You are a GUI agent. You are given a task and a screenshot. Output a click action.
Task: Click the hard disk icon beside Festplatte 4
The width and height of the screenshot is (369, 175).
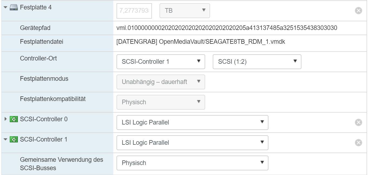coord(12,7)
